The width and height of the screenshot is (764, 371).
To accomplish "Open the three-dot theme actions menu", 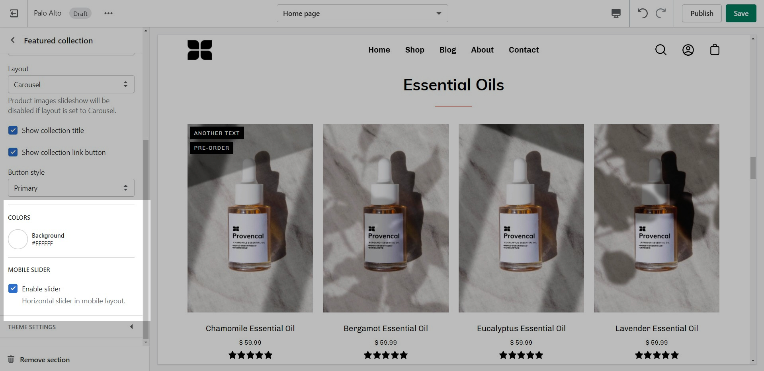I will pyautogui.click(x=108, y=14).
